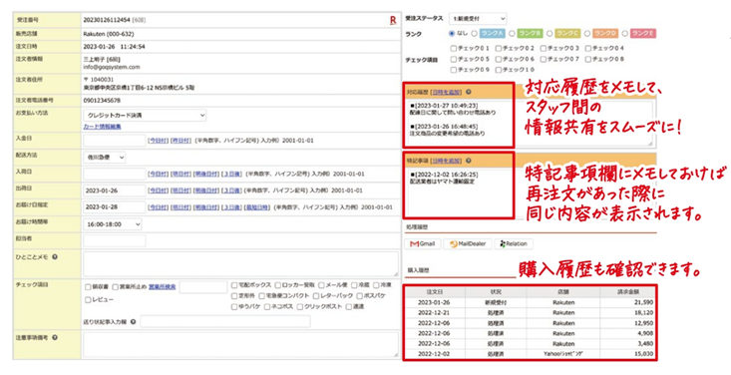The image size is (731, 375).
Task: Click 日時を追加 link in 特記事項 header
Action: pyautogui.click(x=446, y=161)
